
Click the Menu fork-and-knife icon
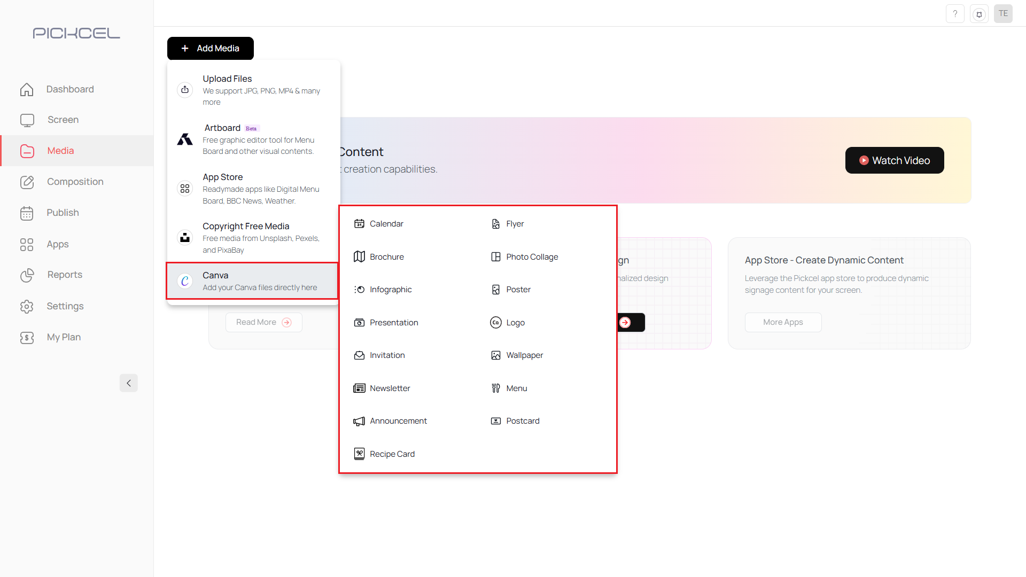tap(495, 388)
